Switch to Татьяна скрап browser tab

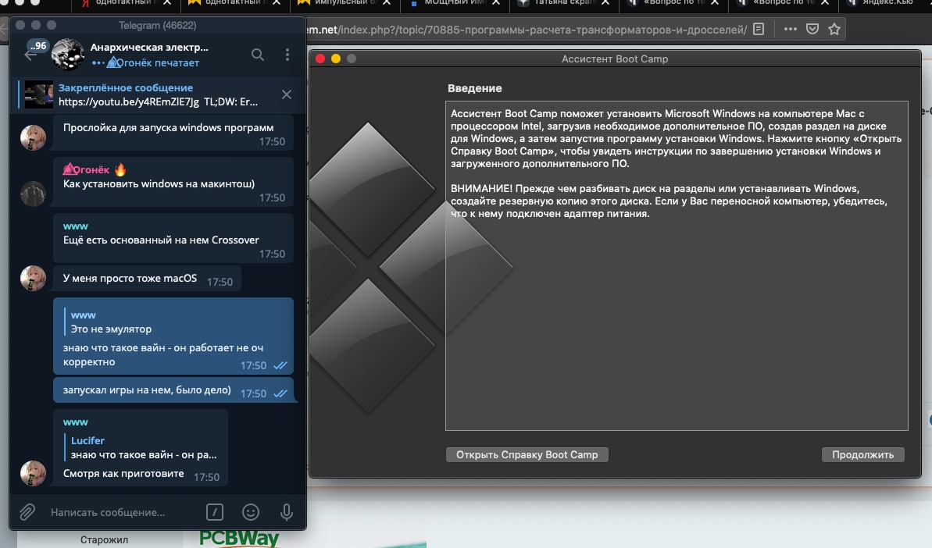click(563, 3)
